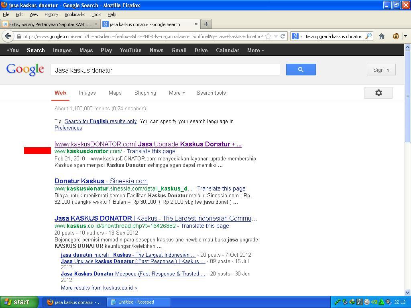Switch to the Kritik, Saran, Pertanyaan tab
This screenshot has height=308, width=411.
[50, 24]
